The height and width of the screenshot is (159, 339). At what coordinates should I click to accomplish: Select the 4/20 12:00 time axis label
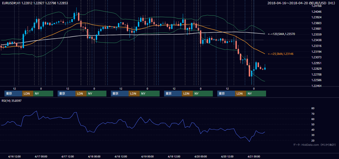[x=227, y=156]
